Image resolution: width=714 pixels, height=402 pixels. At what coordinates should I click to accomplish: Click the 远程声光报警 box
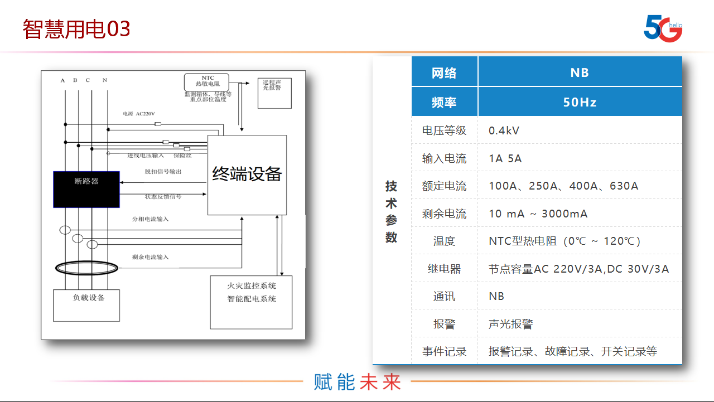click(x=274, y=93)
